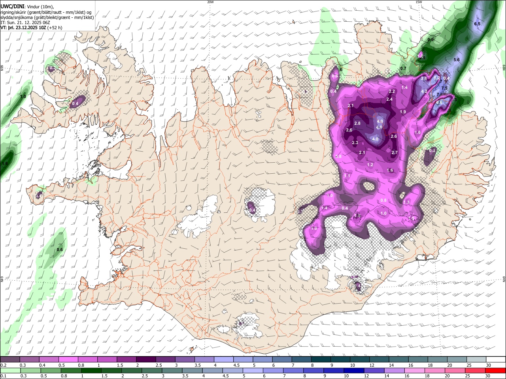Screen dimensions: 506x379
Task: Click the bright pink 0.5 swatch in top legend row
Action: click(68, 360)
